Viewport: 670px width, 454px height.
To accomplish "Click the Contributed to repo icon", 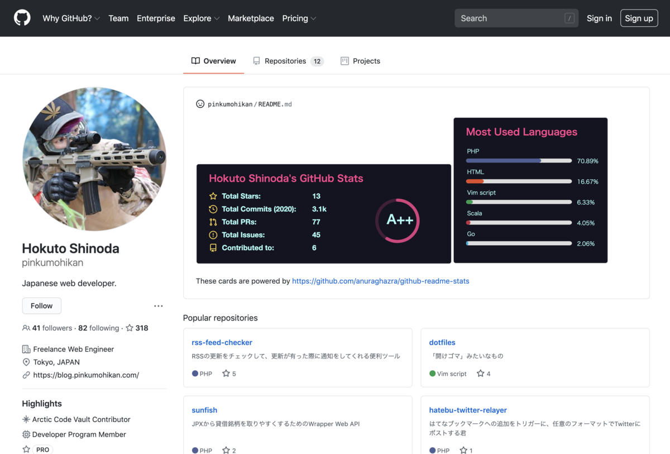I will click(213, 248).
